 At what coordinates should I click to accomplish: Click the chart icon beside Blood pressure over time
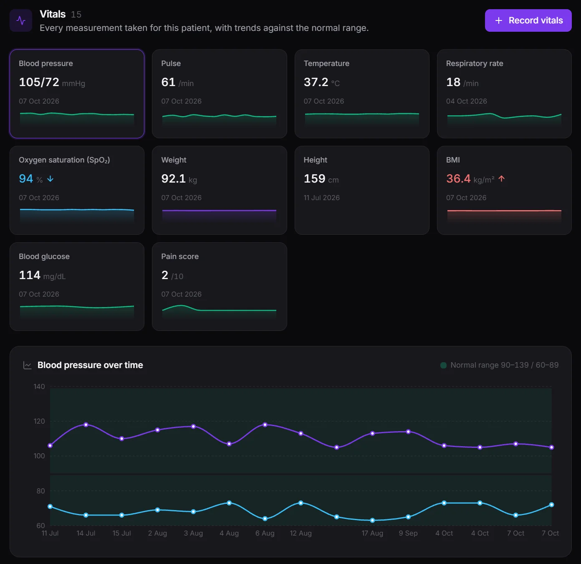(28, 365)
